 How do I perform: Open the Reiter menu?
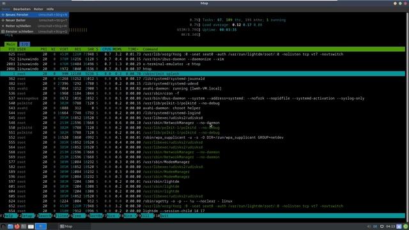38,9
